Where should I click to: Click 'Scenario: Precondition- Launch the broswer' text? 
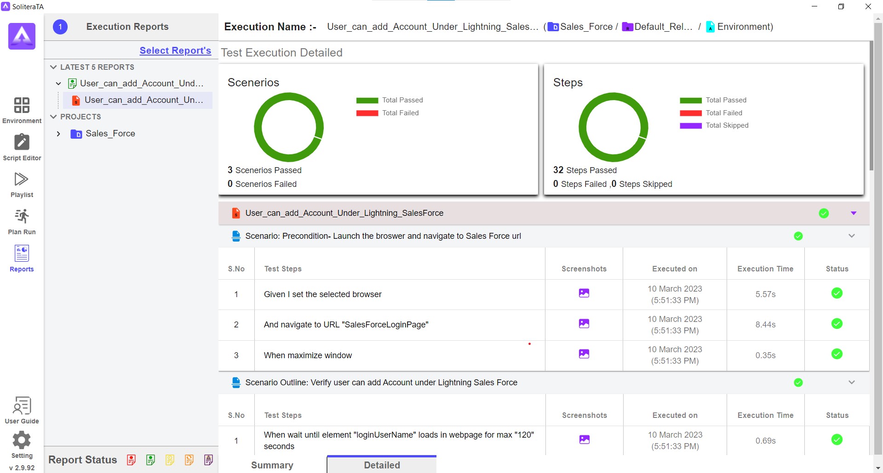(x=383, y=236)
